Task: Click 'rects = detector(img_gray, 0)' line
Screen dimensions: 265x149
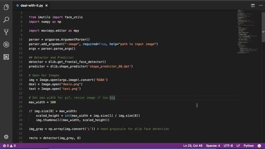Action: tap(55, 138)
